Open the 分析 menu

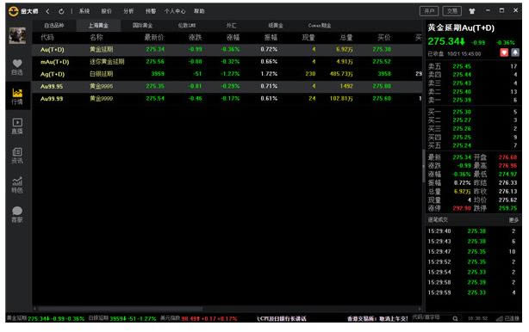tap(128, 11)
